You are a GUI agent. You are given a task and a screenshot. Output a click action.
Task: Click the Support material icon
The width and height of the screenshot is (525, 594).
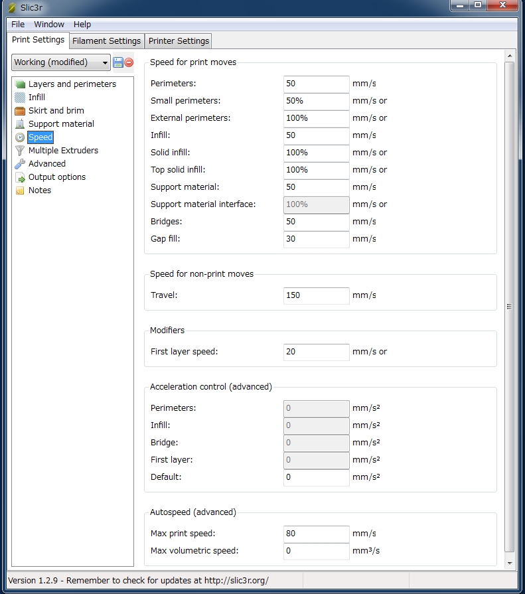pos(20,124)
